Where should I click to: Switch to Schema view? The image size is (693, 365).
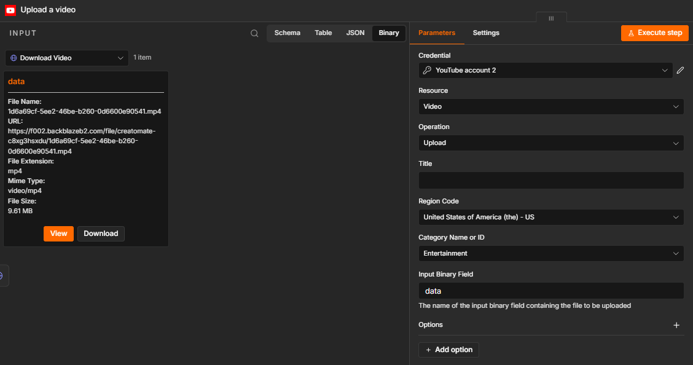[x=288, y=33]
